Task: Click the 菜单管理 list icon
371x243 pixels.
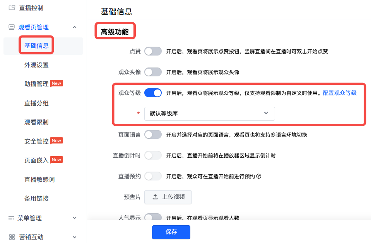Action: (11, 218)
